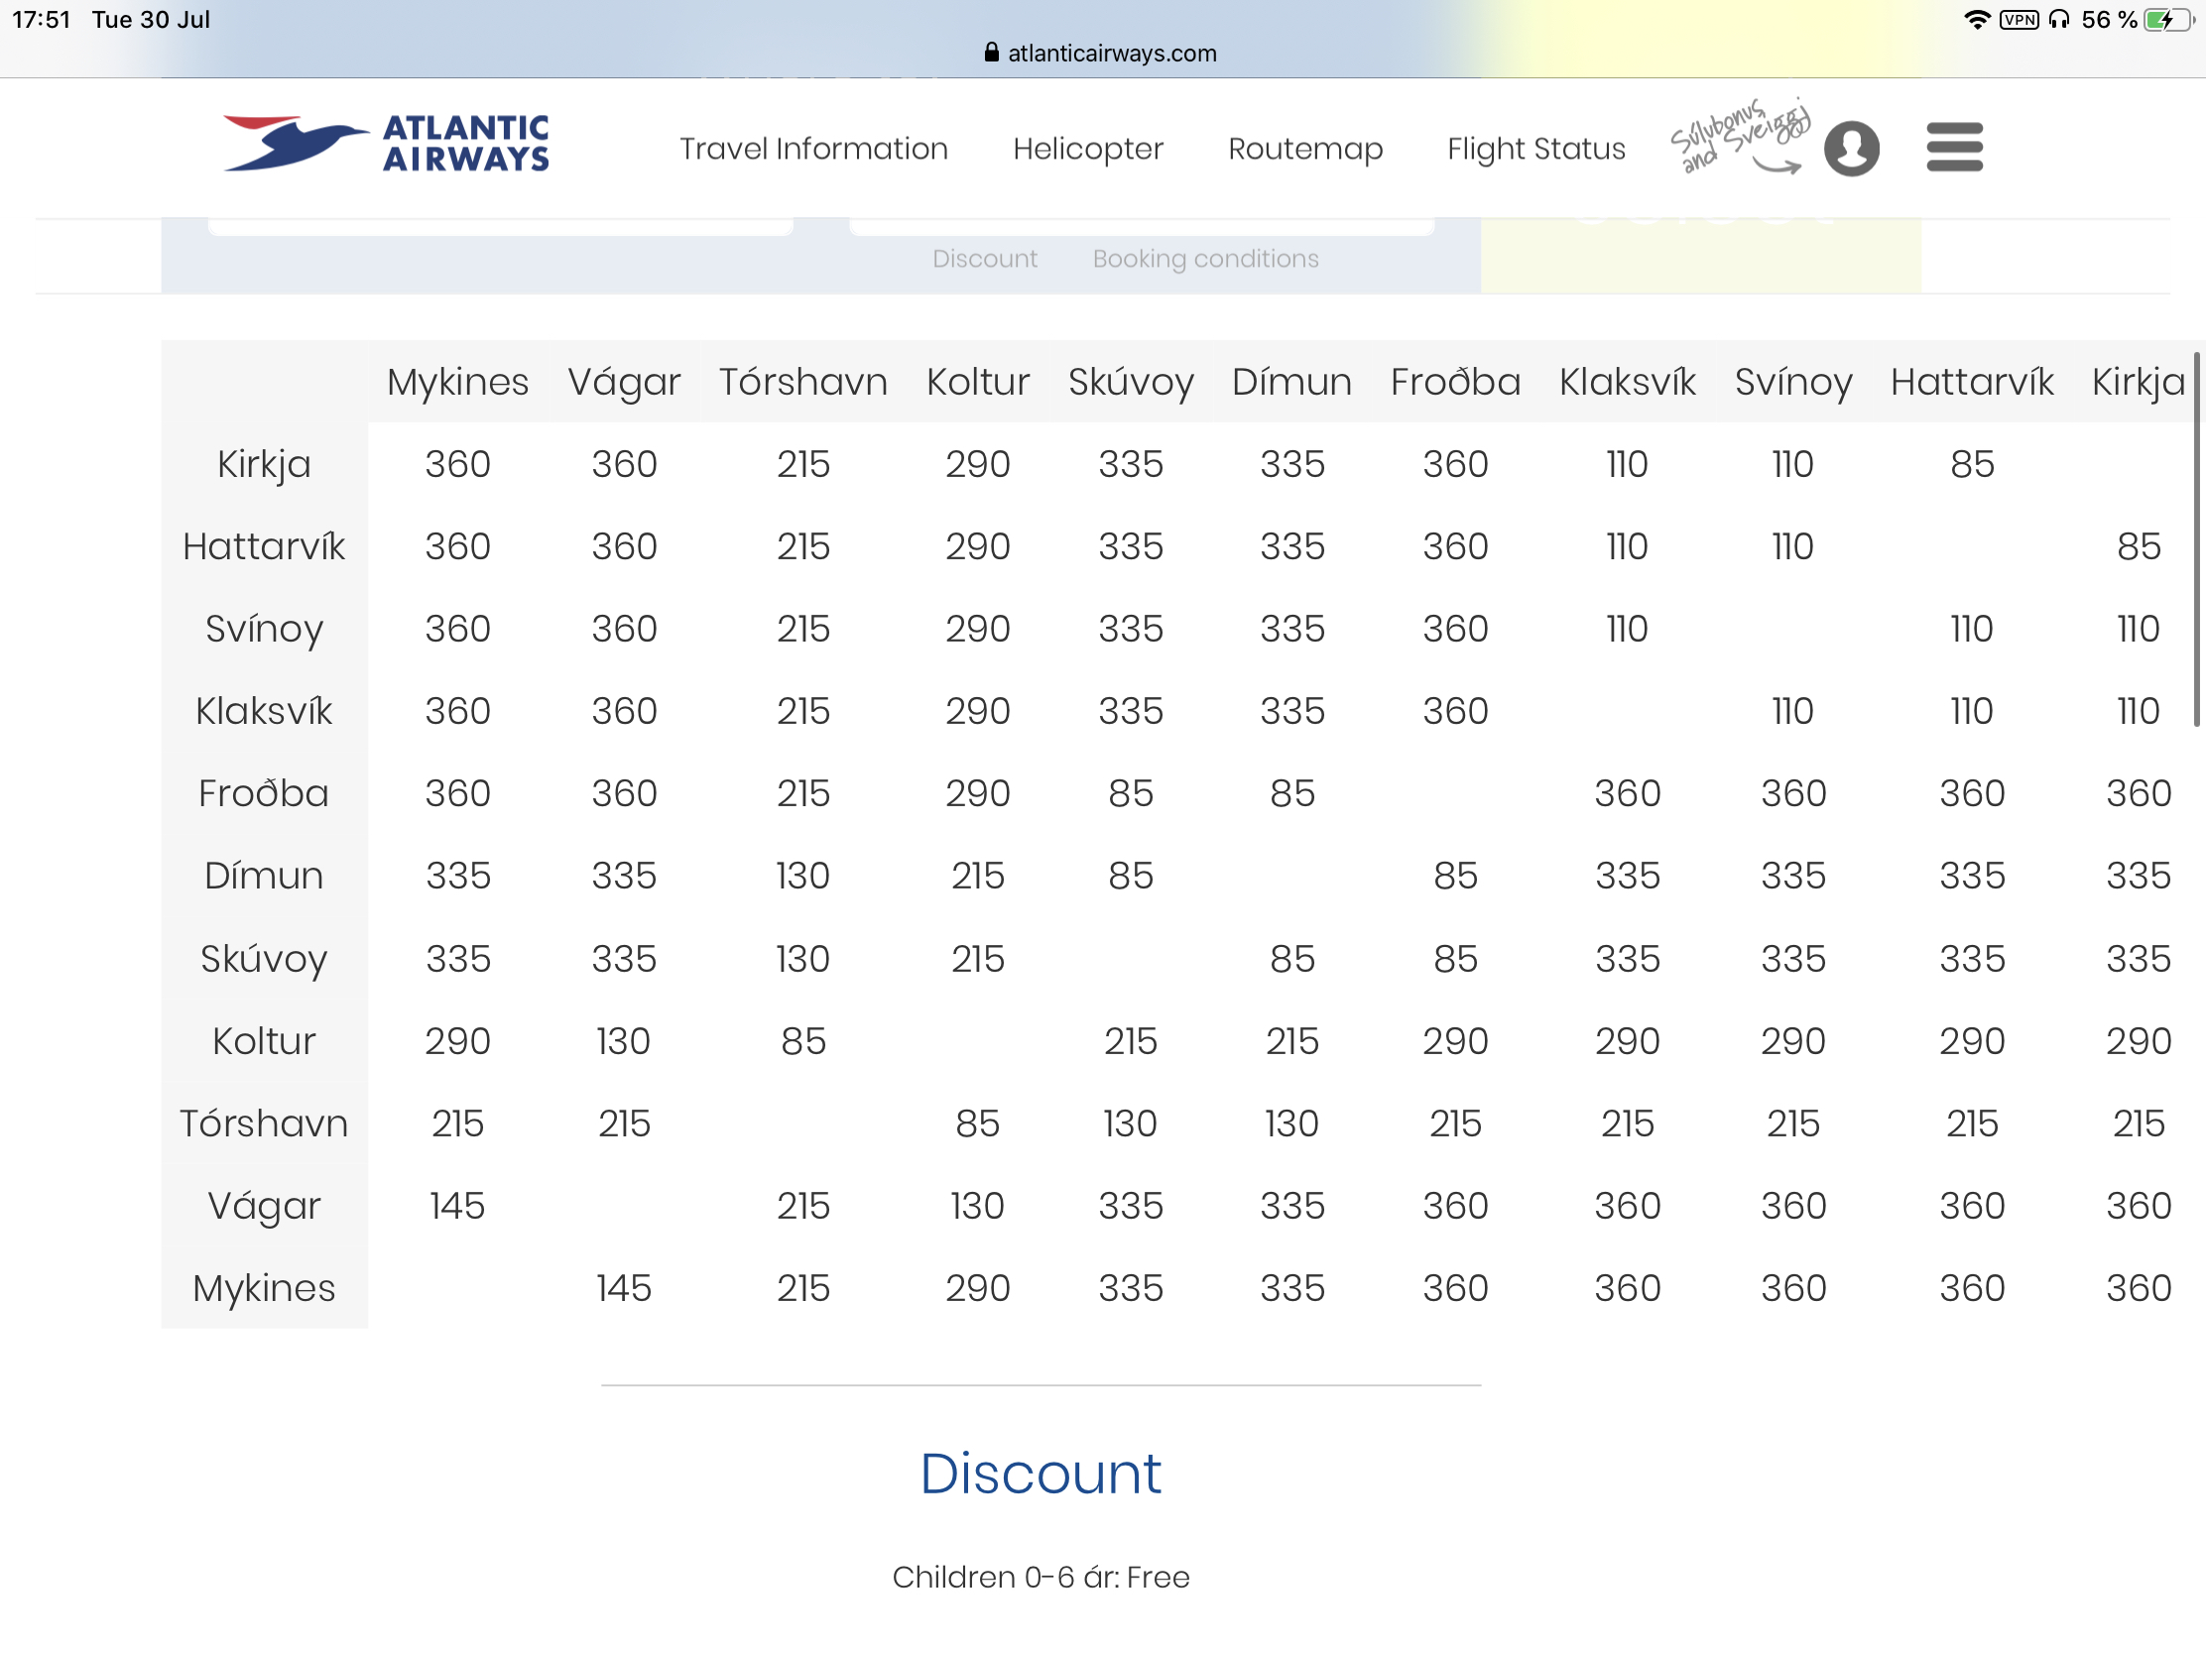Image resolution: width=2206 pixels, height=1654 pixels.
Task: Jump to the Discount section link
Action: point(984,258)
